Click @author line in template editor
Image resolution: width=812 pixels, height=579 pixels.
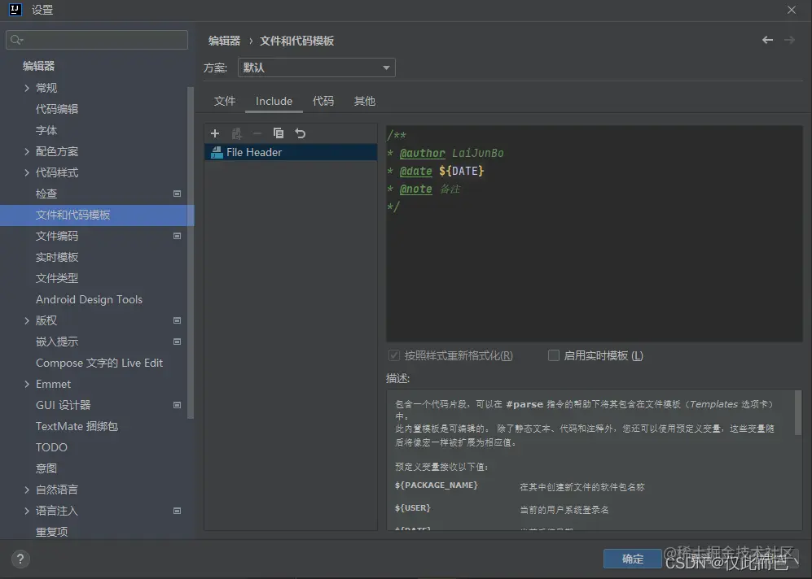[x=446, y=153]
